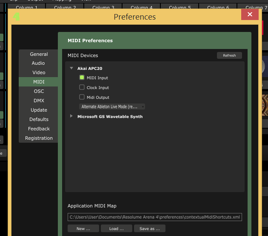Choose Save as ... for MIDI map
Viewport: 268px width, 236px height.
tap(150, 229)
